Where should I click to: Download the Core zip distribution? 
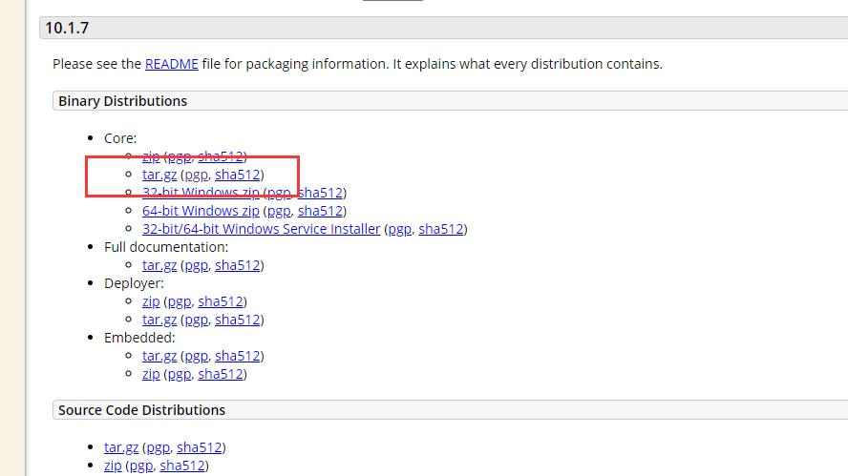pos(151,156)
